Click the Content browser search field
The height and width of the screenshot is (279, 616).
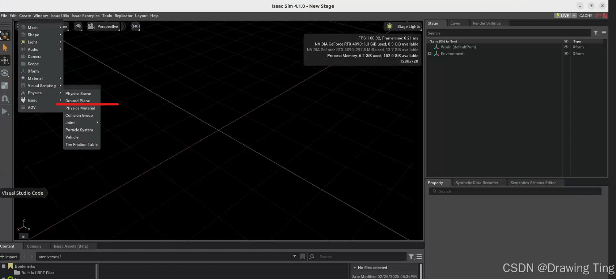click(357, 257)
